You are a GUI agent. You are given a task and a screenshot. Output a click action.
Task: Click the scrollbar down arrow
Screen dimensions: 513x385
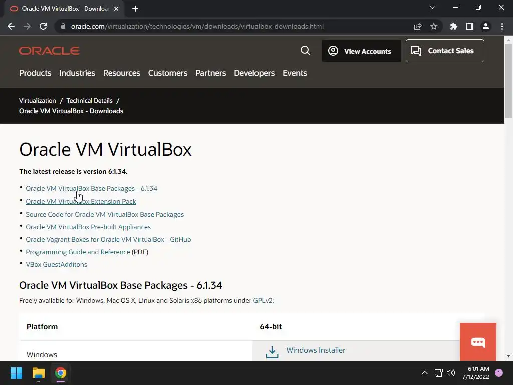pyautogui.click(x=508, y=356)
